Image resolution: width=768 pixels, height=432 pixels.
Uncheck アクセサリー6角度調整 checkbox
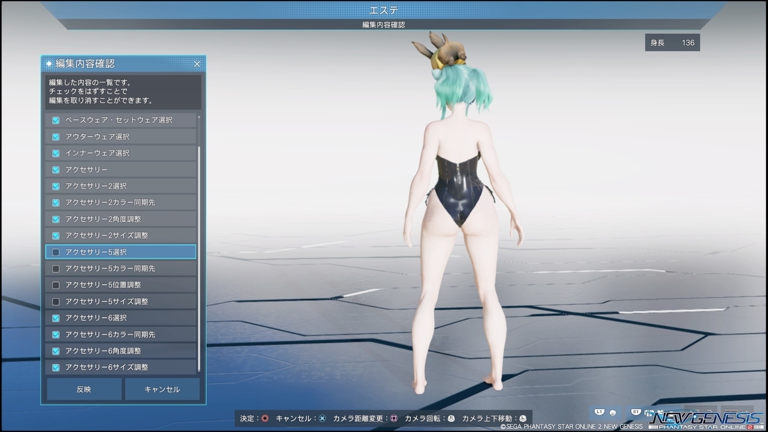pos(56,351)
